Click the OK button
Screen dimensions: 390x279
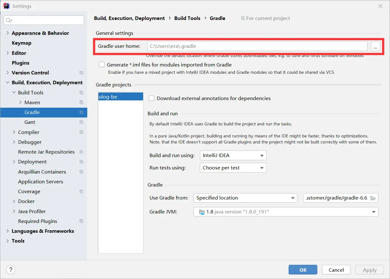pyautogui.click(x=303, y=270)
